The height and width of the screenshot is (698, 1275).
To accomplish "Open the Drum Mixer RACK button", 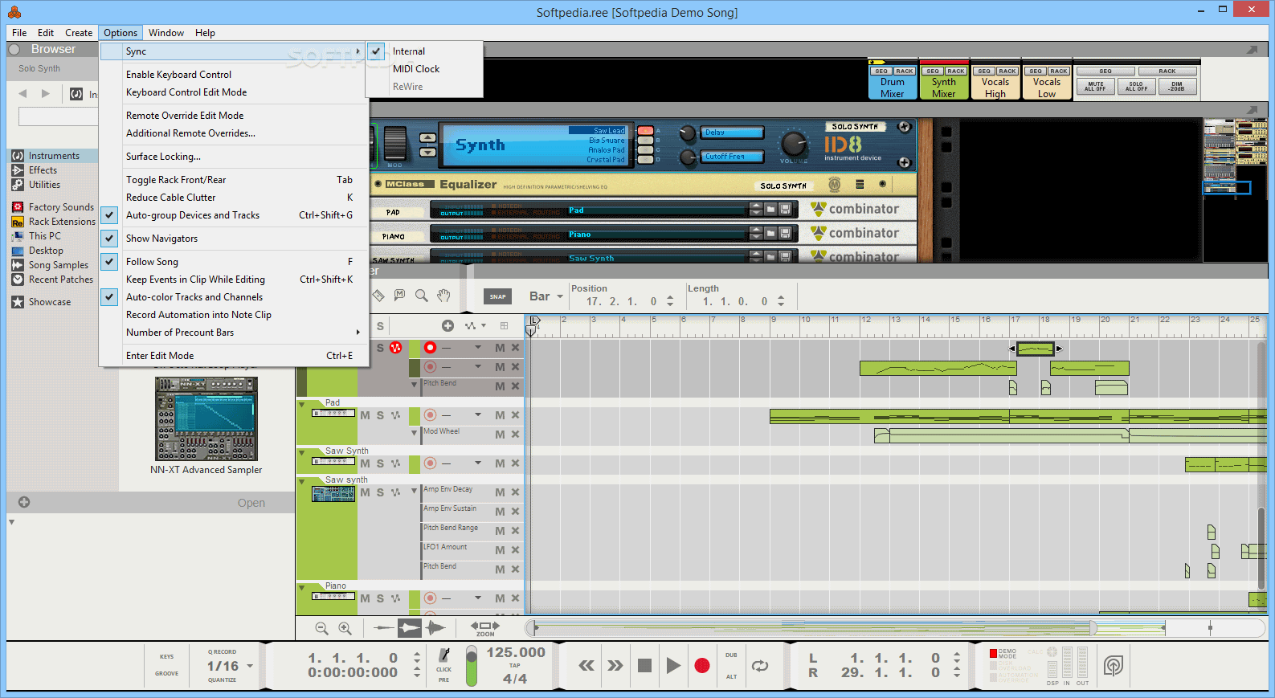I will [x=904, y=71].
